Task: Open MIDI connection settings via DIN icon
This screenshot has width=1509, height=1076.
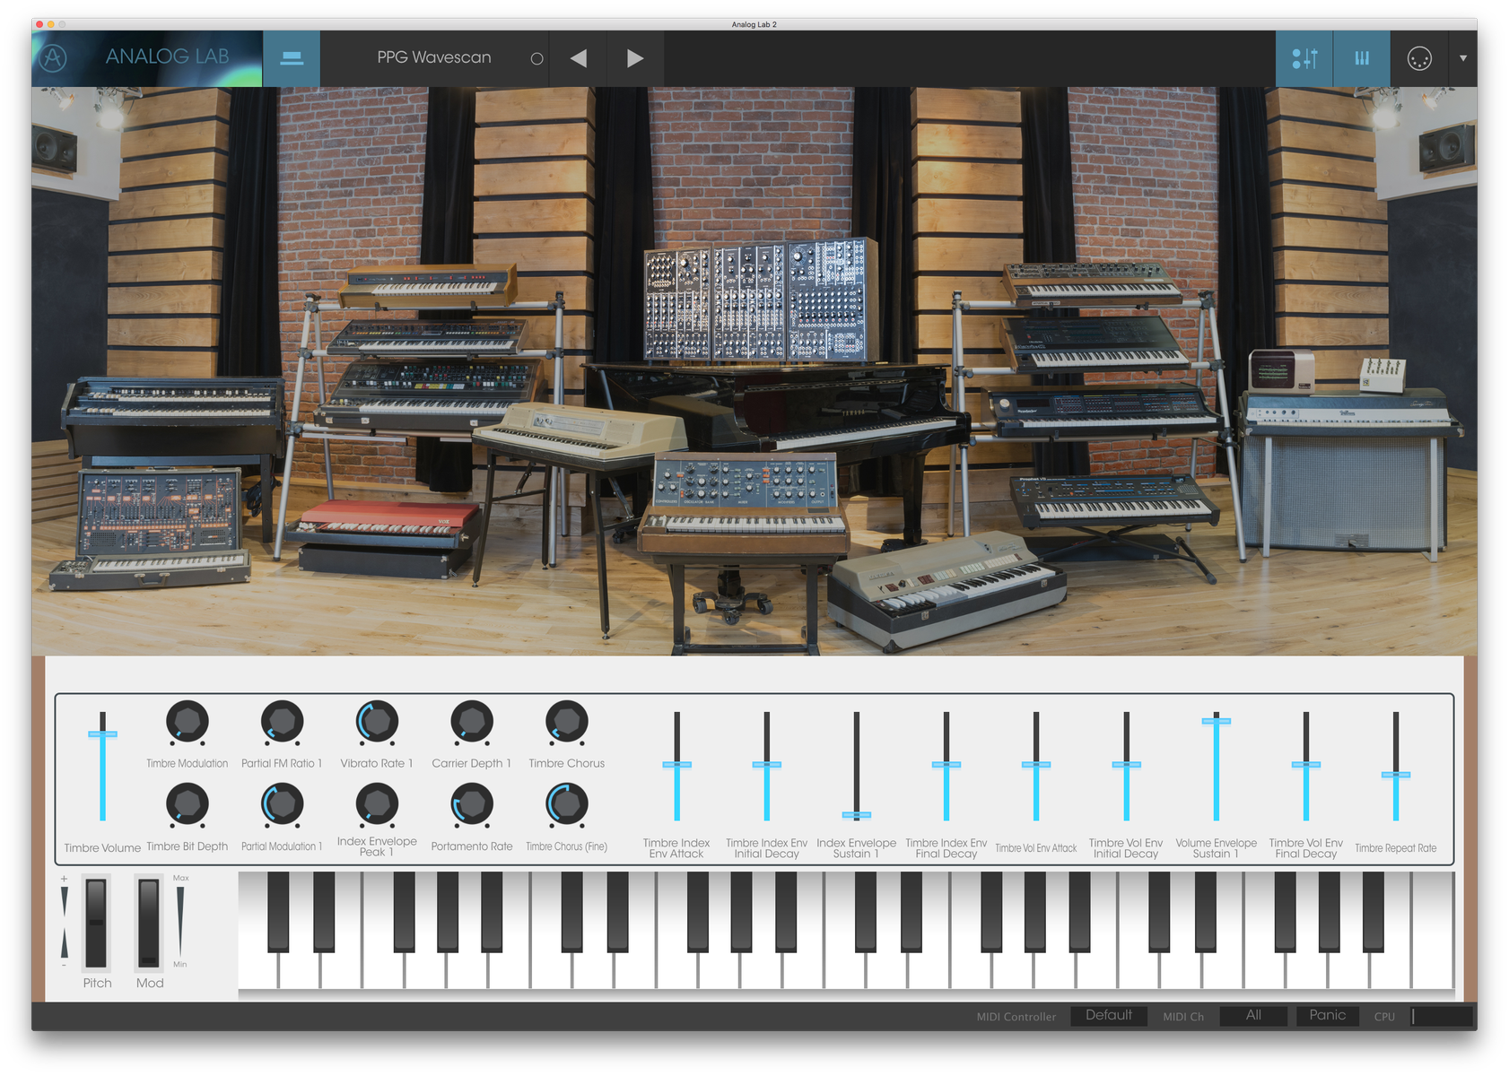Action: click(1420, 57)
